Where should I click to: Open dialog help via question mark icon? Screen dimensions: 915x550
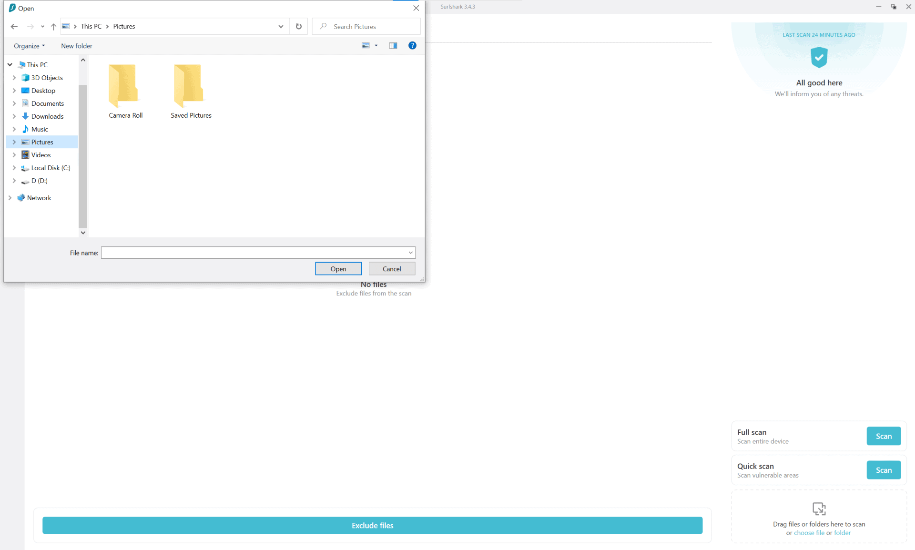412,45
